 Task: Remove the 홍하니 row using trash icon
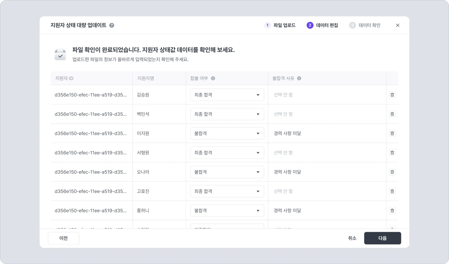click(392, 210)
